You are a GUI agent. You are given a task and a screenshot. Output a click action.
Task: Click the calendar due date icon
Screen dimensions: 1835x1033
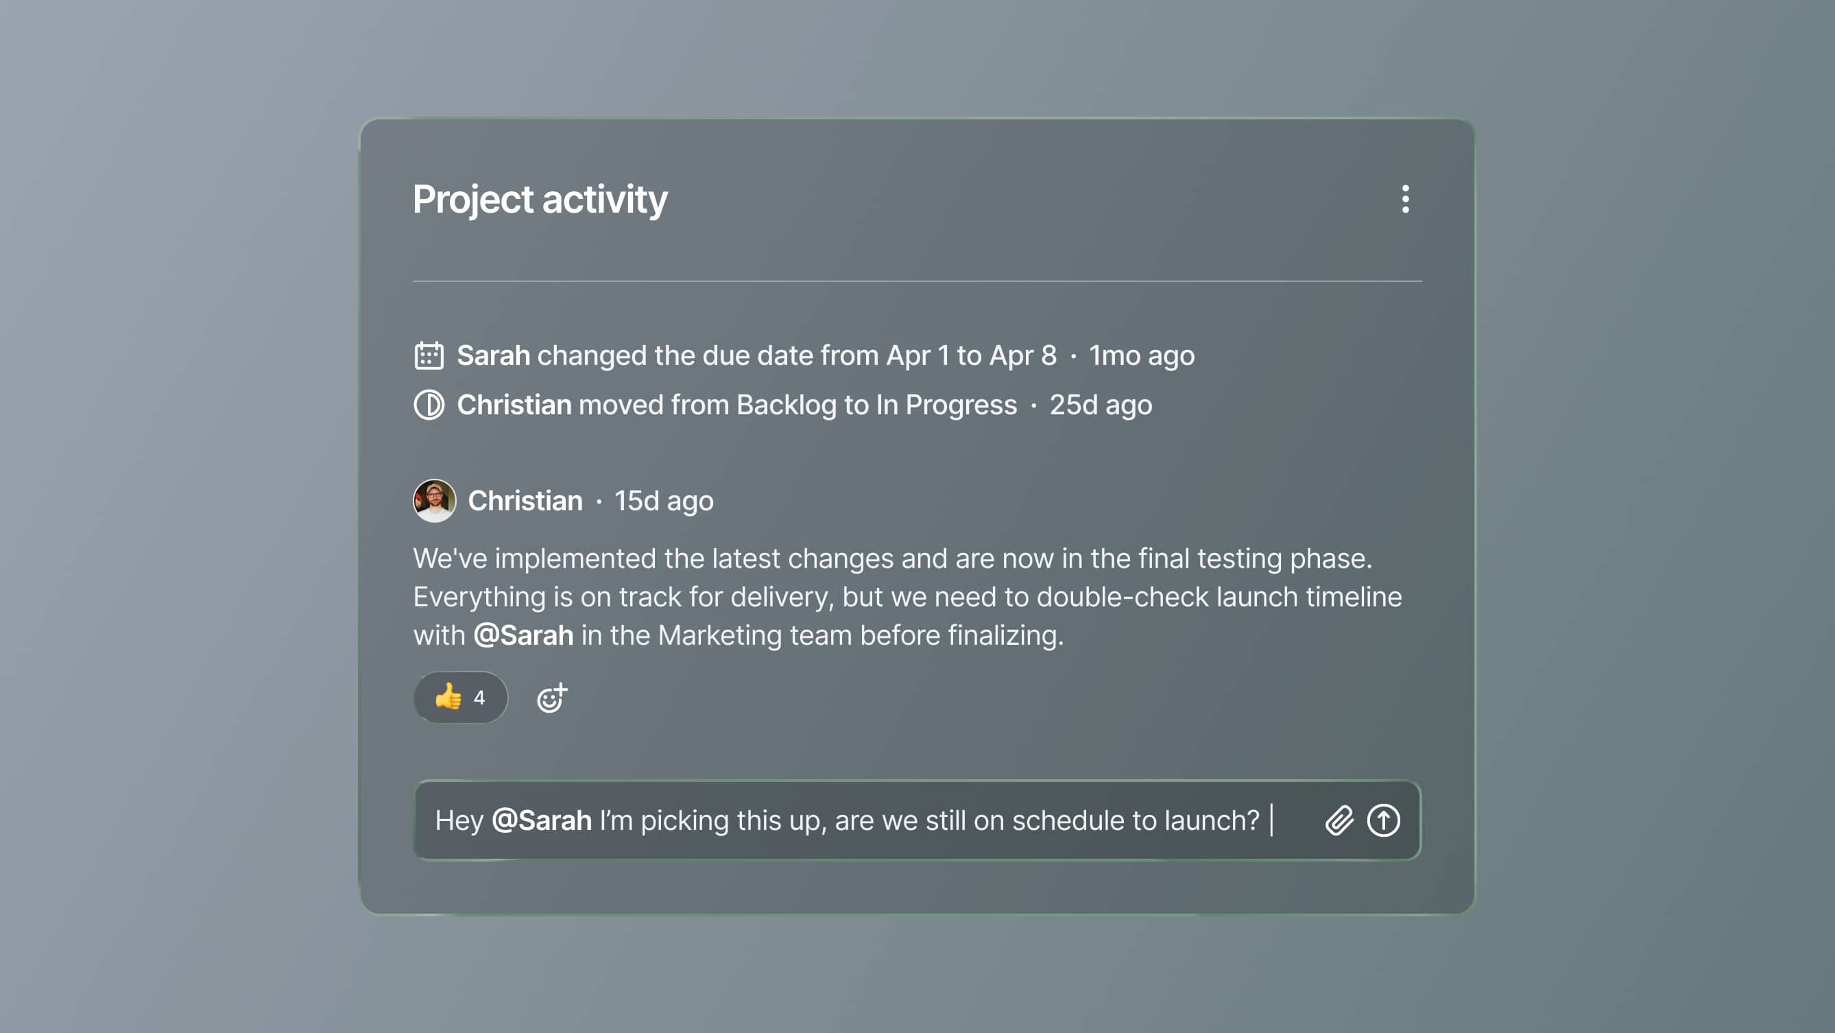pos(429,355)
